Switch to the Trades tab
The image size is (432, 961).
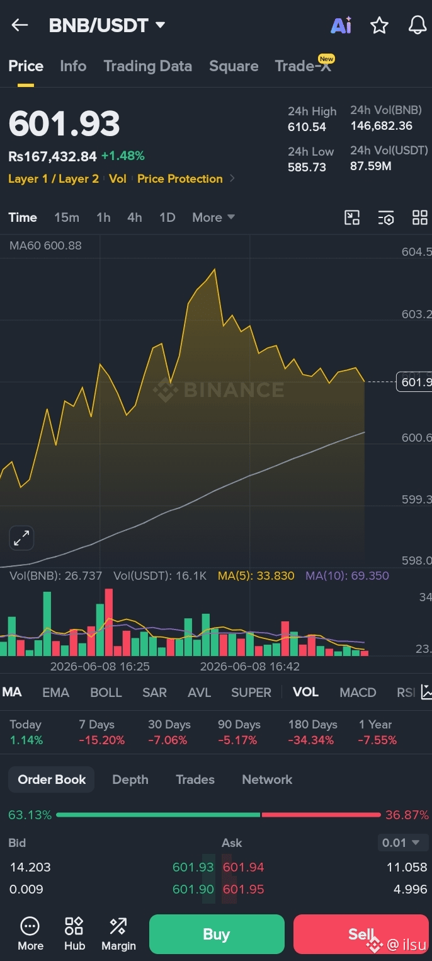point(195,780)
